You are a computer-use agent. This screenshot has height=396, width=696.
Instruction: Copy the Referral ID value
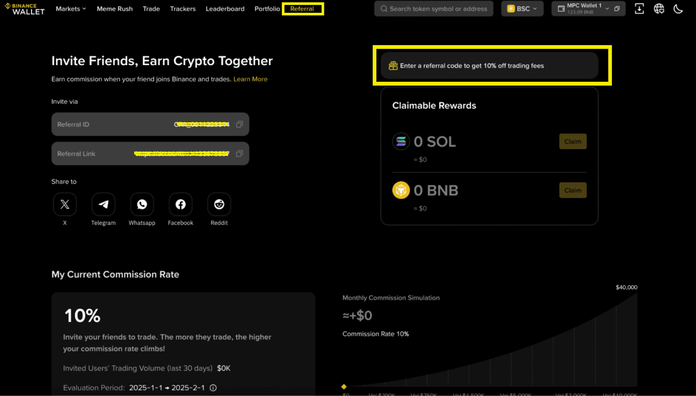click(239, 124)
